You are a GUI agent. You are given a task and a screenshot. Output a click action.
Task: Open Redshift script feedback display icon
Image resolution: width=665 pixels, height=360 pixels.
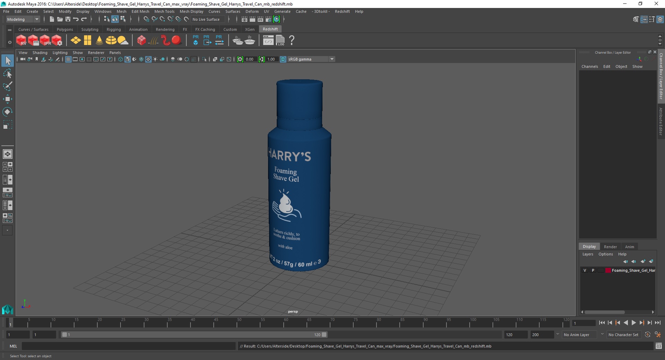pos(268,40)
